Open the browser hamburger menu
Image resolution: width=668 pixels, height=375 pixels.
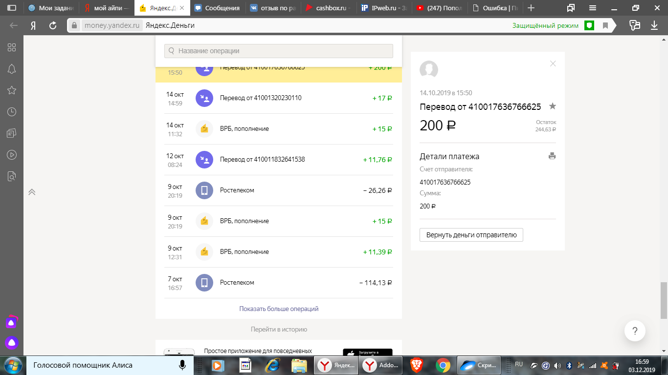[593, 8]
